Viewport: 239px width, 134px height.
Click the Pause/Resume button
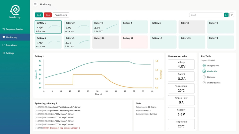pyautogui.click(x=61, y=15)
